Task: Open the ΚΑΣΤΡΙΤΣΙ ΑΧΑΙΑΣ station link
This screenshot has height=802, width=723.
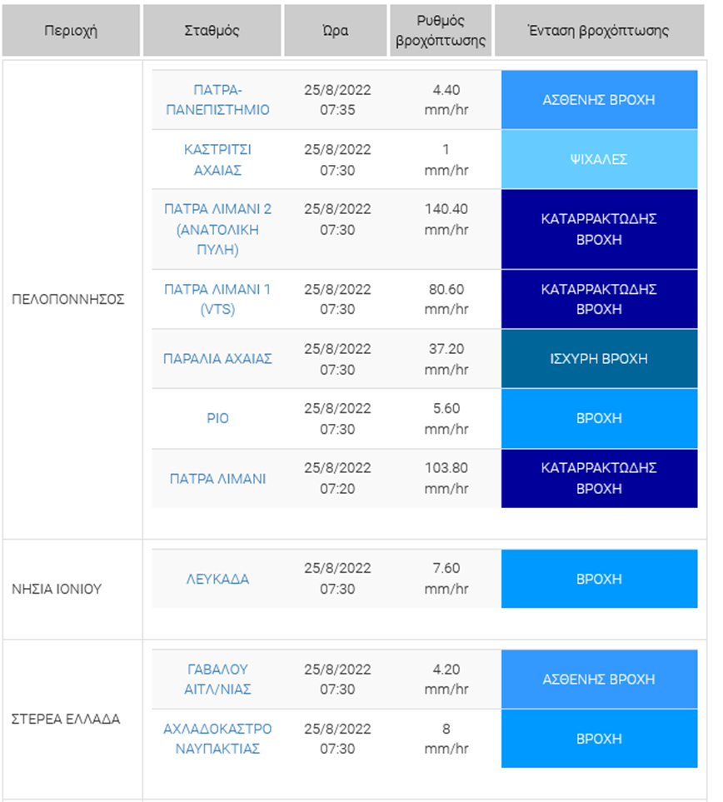Action: click(217, 160)
